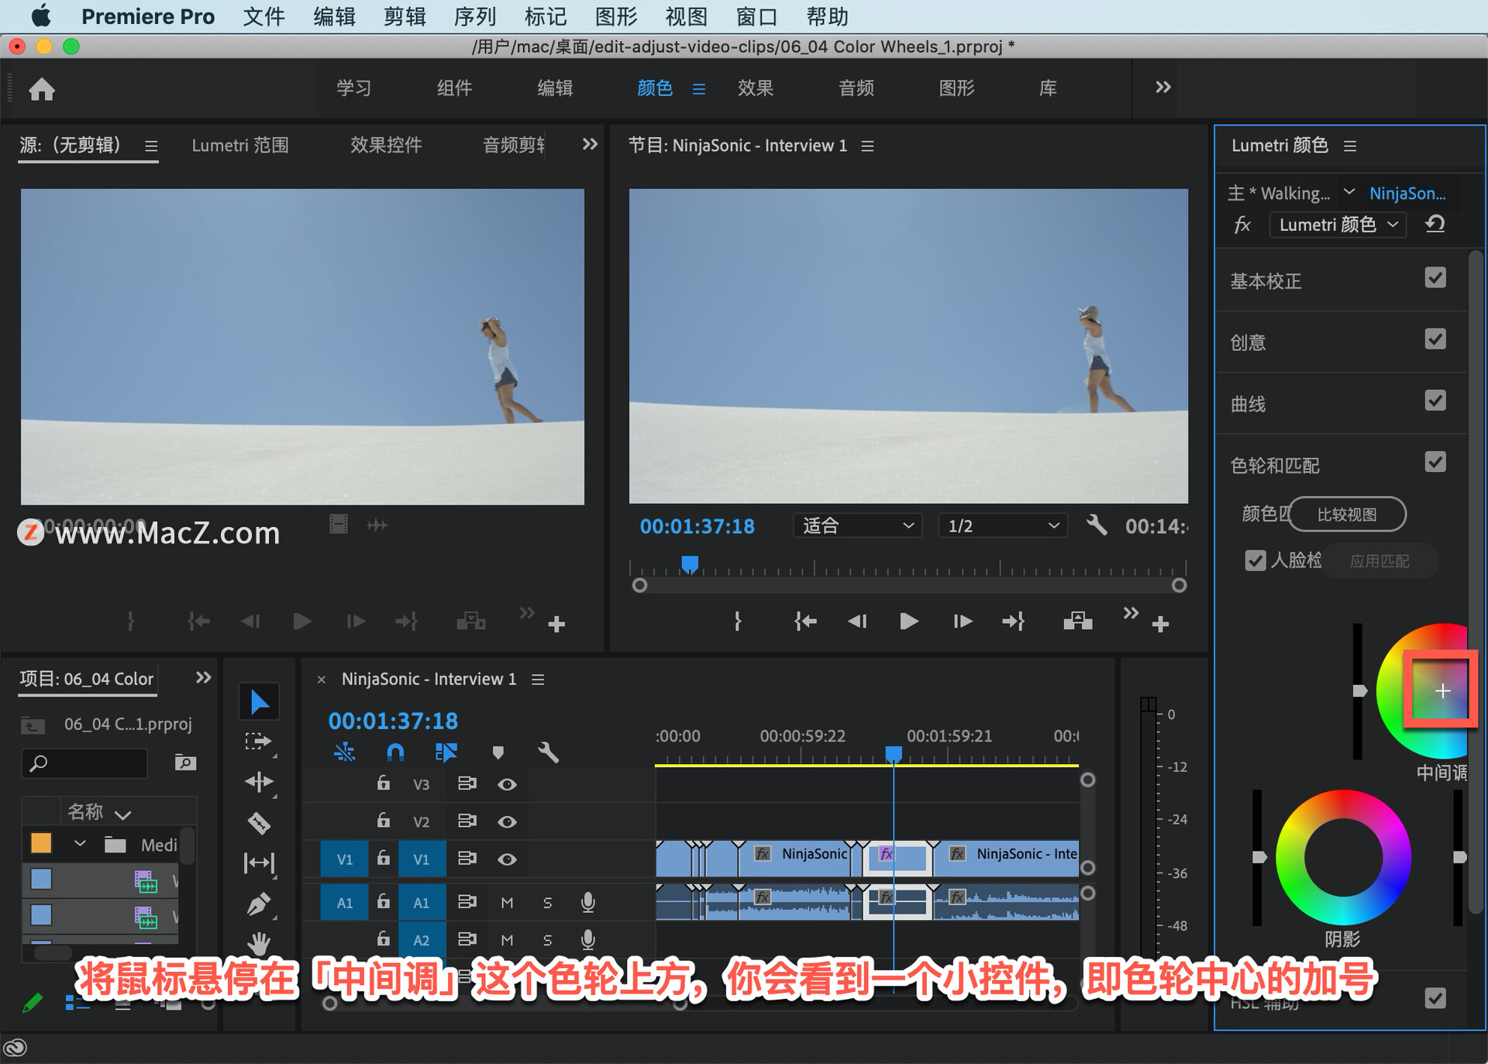Select the Razor tool
This screenshot has width=1488, height=1064.
coord(259,822)
